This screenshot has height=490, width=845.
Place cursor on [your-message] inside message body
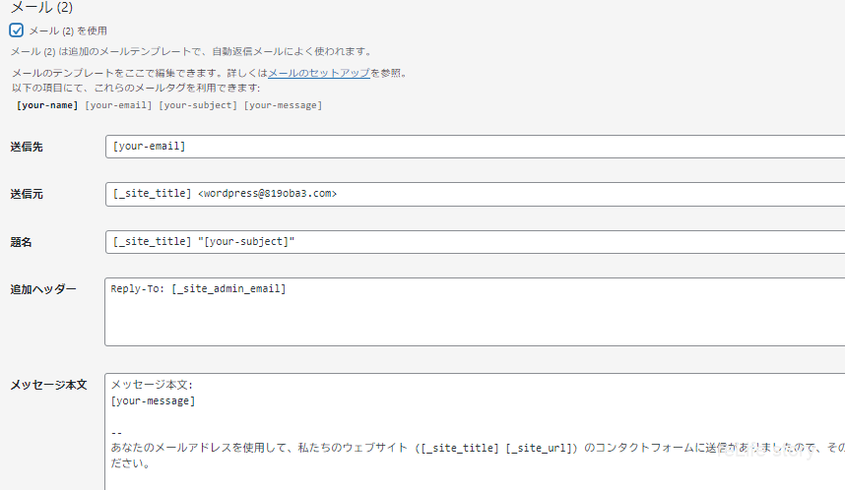153,401
